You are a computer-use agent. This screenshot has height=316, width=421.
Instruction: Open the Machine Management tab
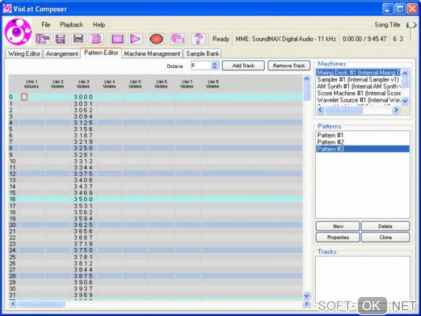point(152,53)
